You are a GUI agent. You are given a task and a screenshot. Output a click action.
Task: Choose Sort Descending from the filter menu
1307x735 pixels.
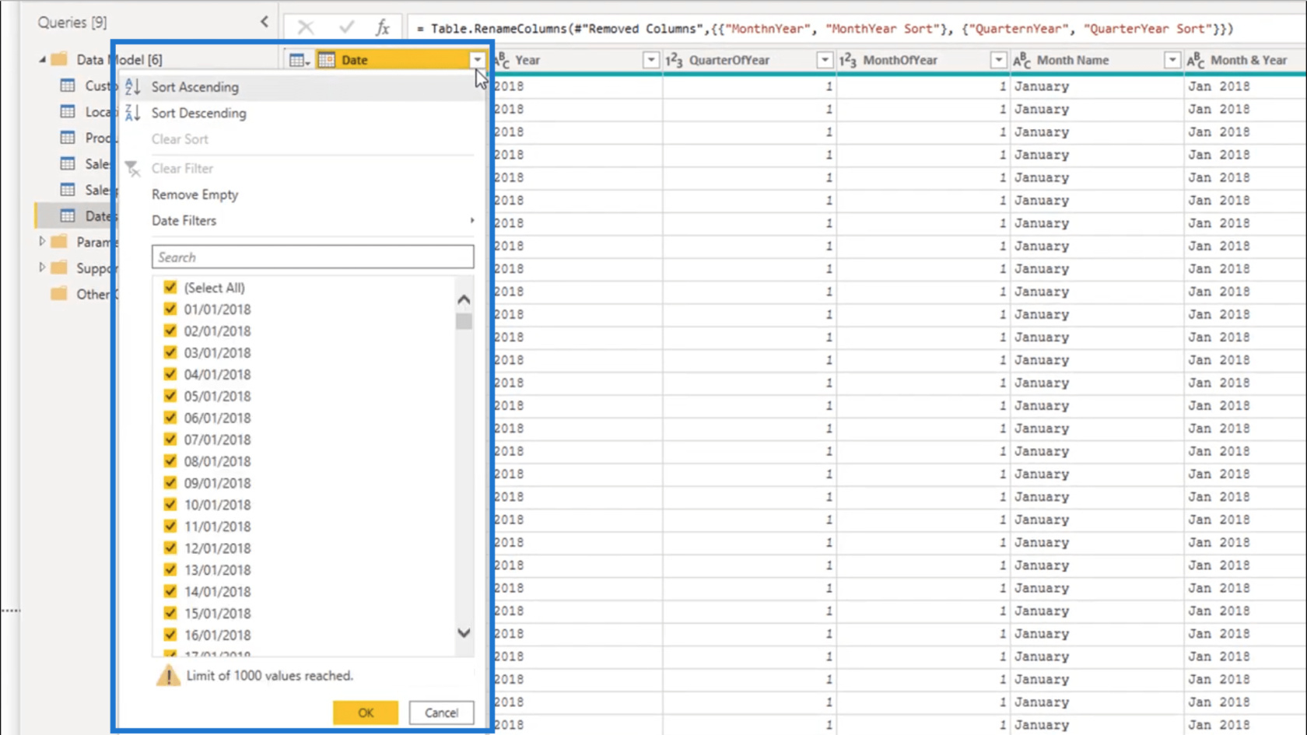click(x=199, y=113)
